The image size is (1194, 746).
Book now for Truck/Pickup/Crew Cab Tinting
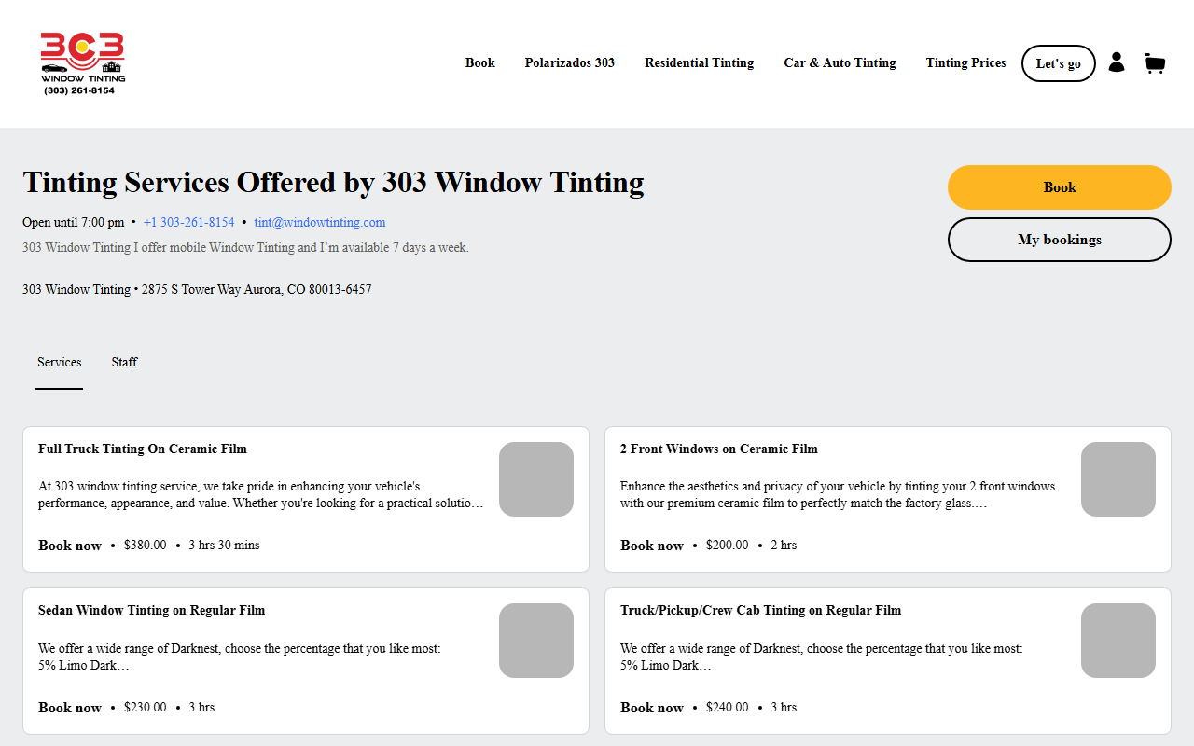pos(652,708)
